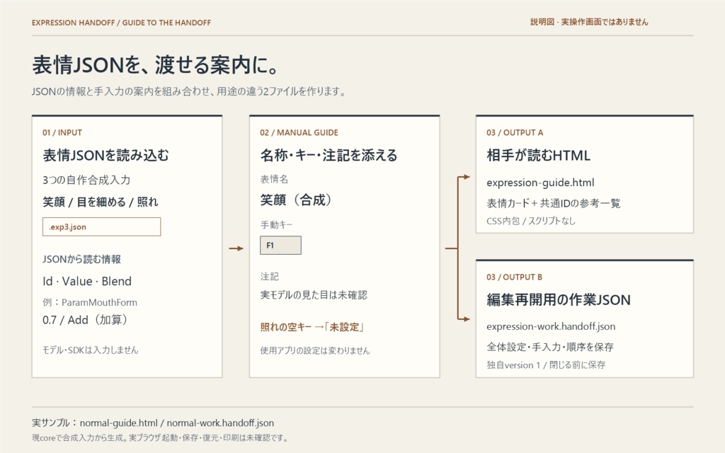The height and width of the screenshot is (453, 725).
Task: Click the 笑顔(合成) expression name
Action: coord(296,200)
